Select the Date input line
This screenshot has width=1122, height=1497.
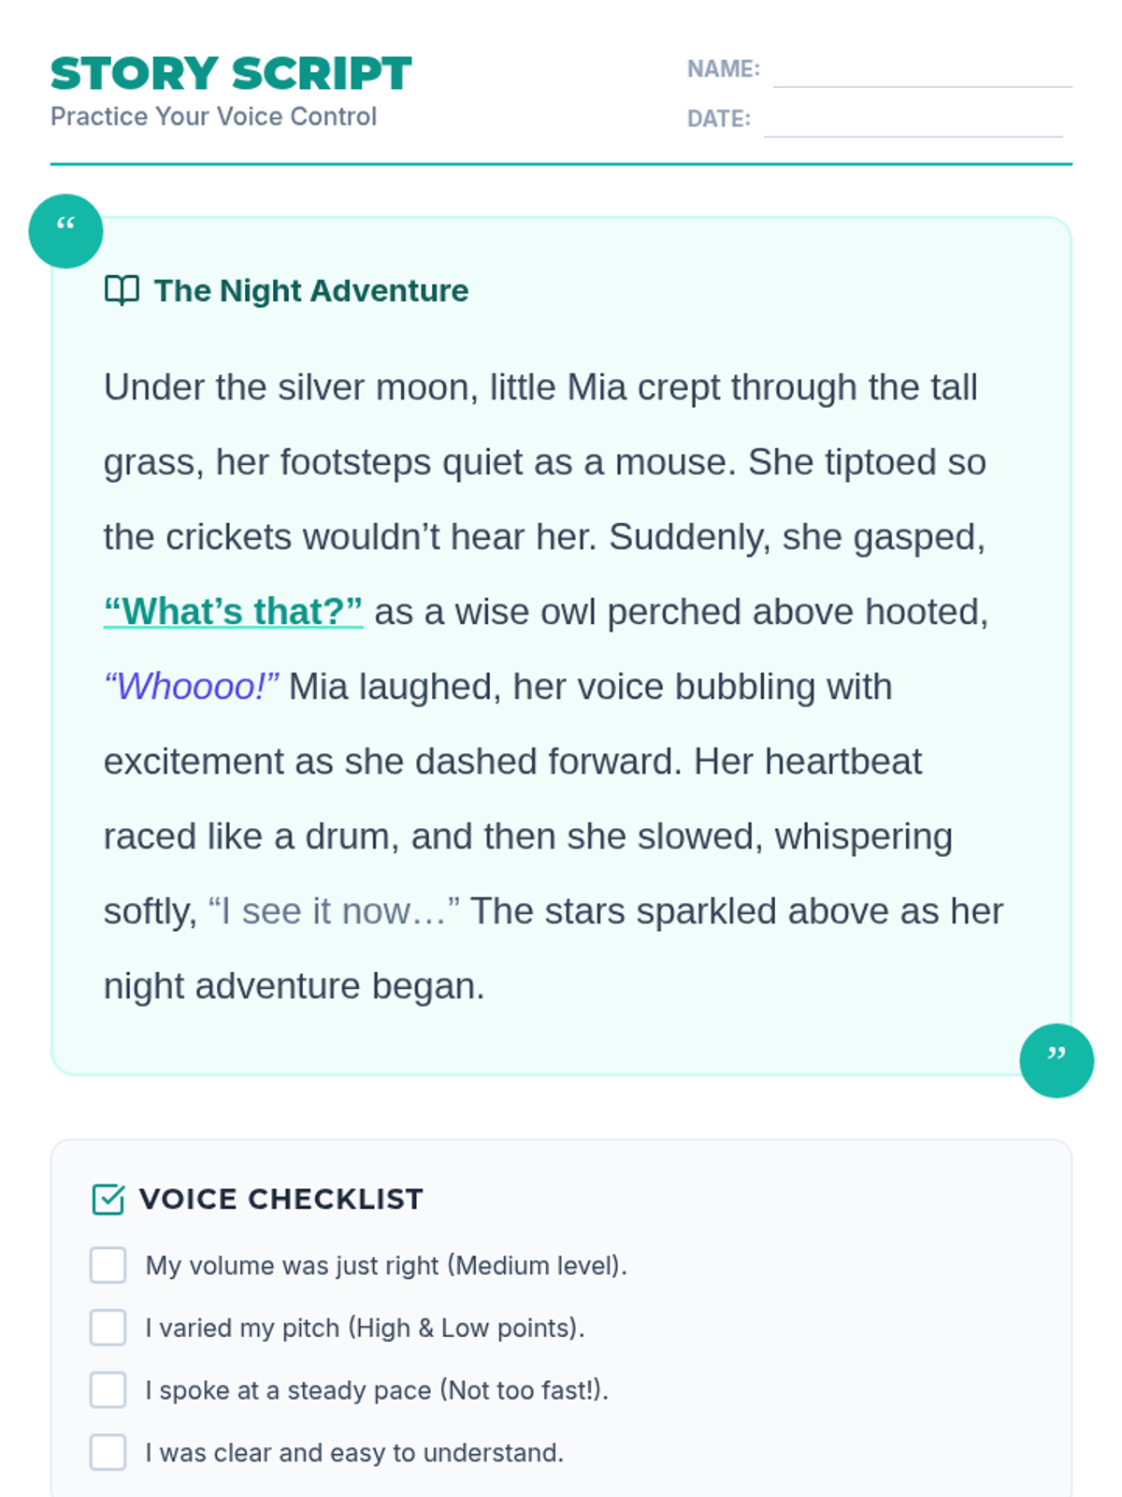(913, 121)
